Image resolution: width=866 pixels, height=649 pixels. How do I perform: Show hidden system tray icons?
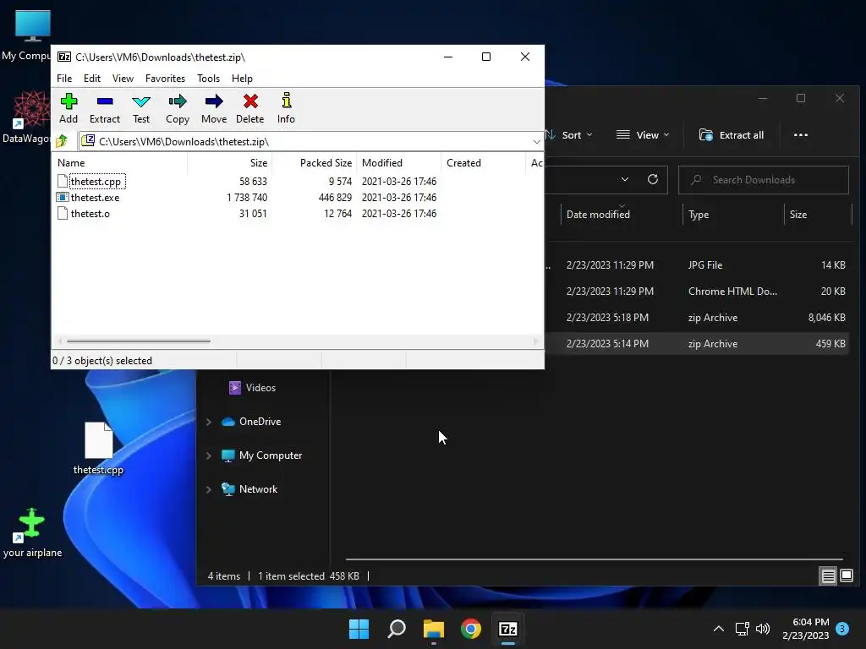click(719, 629)
